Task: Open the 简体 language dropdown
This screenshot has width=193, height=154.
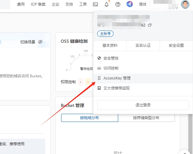Action: [143, 4]
